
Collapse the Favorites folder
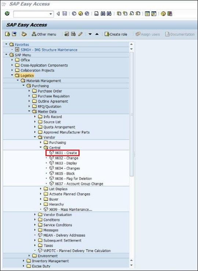[x=6, y=44]
